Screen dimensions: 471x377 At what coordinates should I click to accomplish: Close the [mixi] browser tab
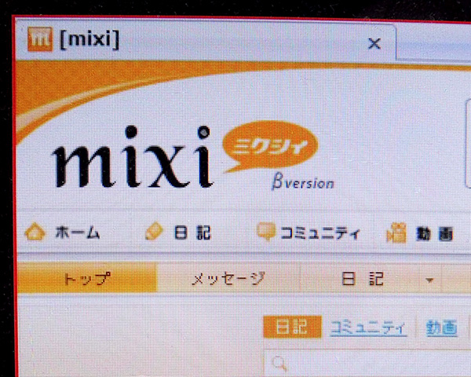(x=374, y=43)
